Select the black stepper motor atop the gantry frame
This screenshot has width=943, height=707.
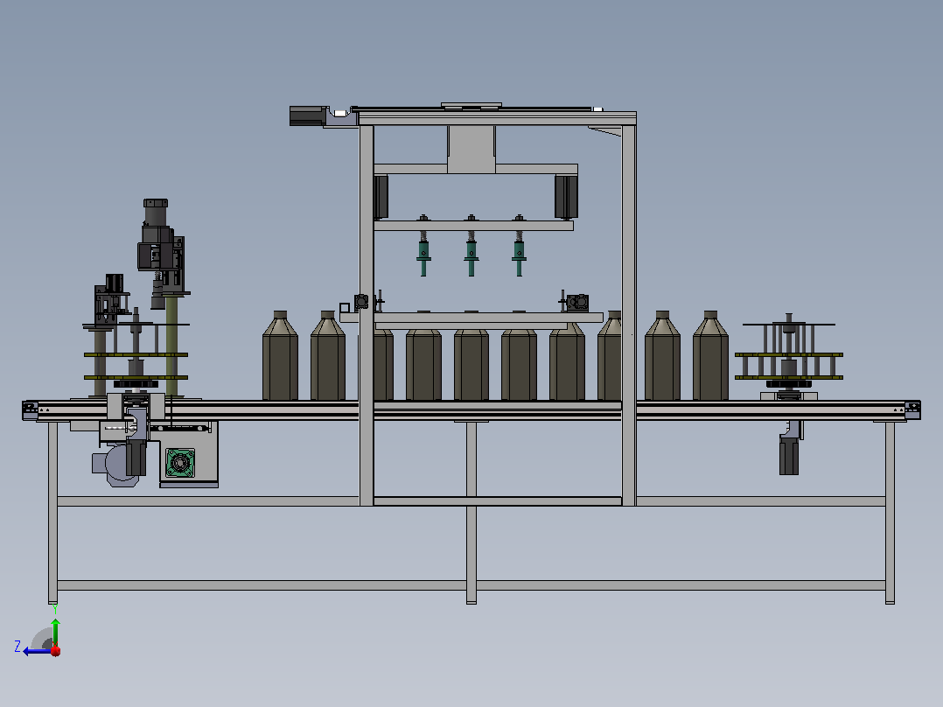(x=308, y=116)
